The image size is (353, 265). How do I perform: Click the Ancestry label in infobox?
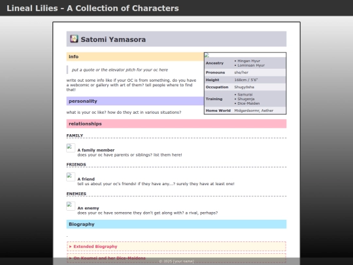[214, 63]
